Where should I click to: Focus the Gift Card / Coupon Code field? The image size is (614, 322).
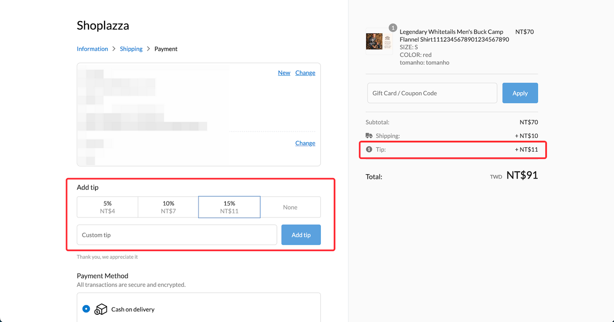coord(432,93)
